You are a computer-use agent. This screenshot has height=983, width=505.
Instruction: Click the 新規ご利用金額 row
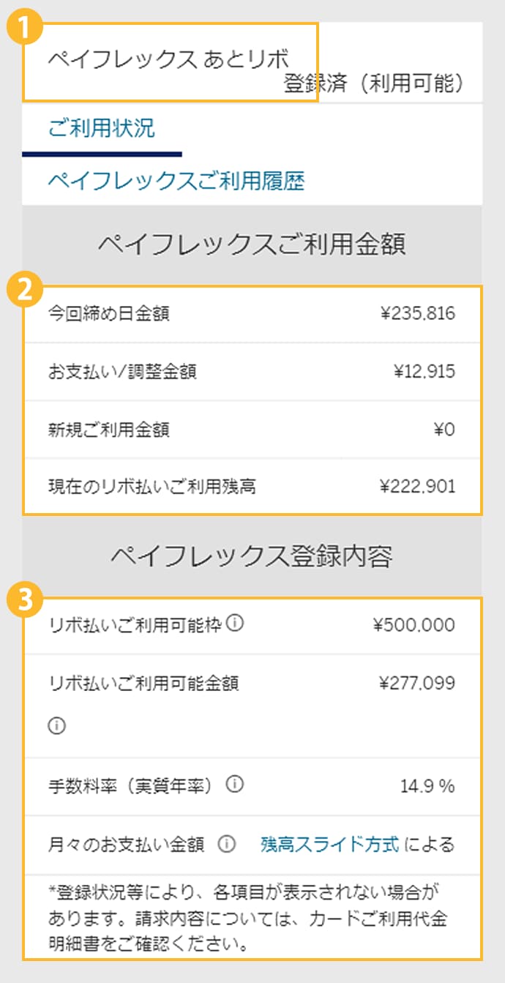pos(252,429)
